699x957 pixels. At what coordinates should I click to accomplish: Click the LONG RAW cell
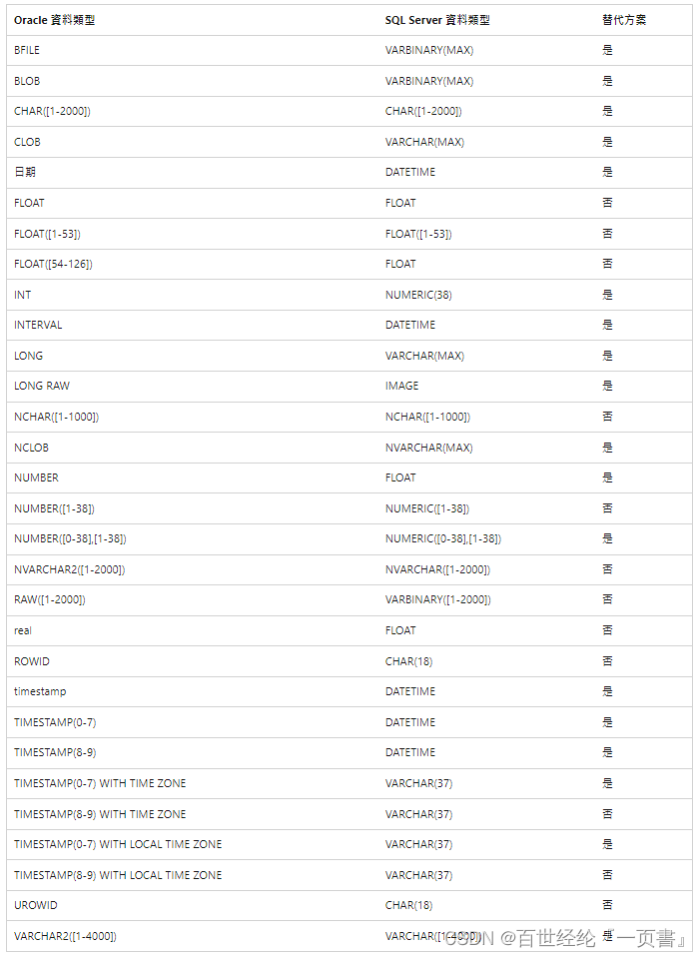click(x=42, y=386)
